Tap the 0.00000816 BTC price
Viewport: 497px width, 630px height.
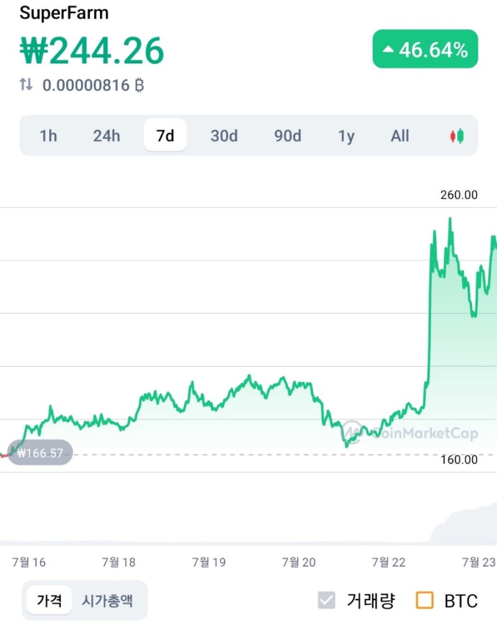coord(93,85)
